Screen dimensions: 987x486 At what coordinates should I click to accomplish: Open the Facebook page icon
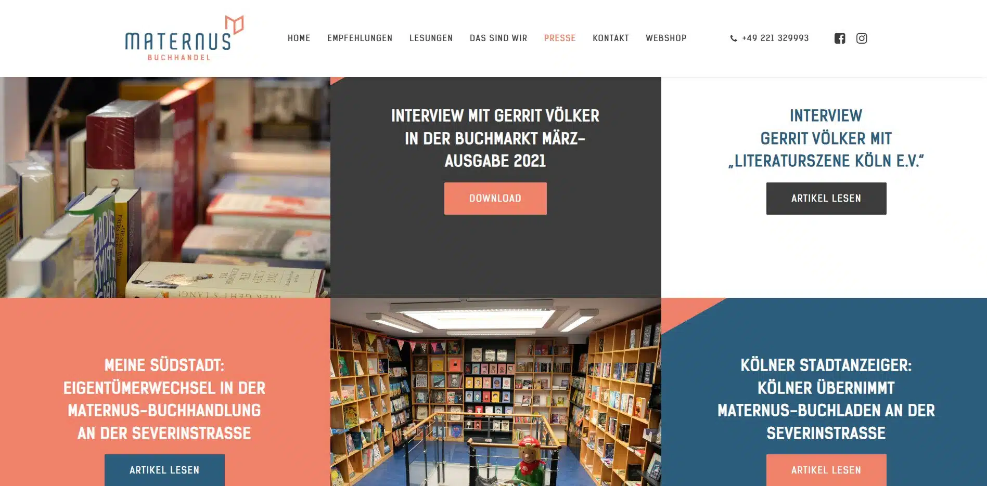click(x=840, y=38)
